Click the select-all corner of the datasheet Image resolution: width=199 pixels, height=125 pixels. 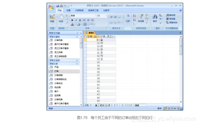85,37
